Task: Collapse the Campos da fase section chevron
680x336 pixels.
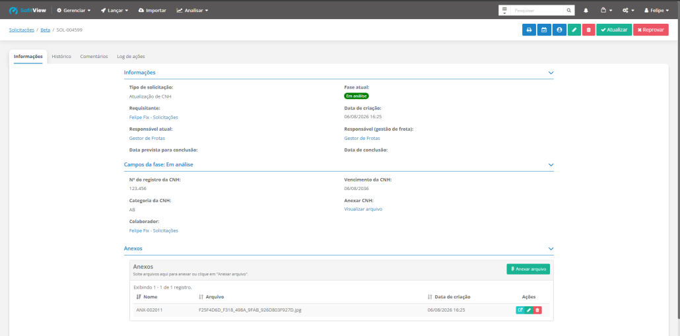Action: pos(551,165)
